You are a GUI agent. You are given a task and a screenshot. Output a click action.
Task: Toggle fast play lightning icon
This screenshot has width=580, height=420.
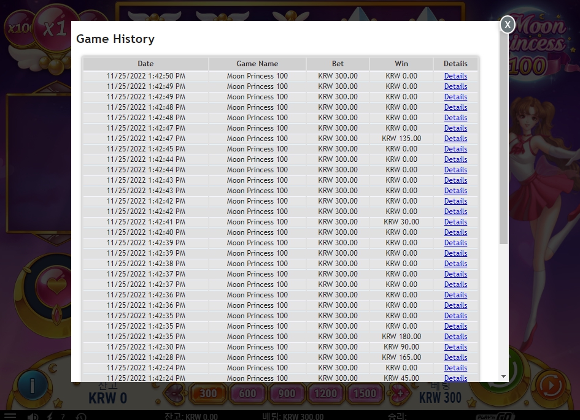click(50, 416)
